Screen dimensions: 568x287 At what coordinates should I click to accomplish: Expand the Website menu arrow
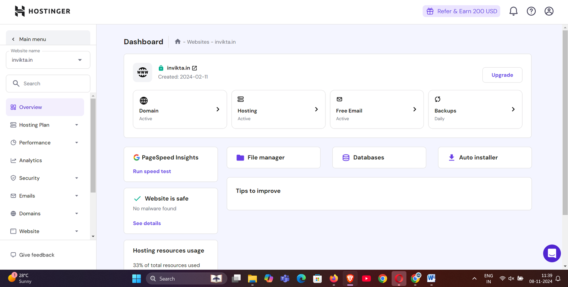[x=77, y=231]
